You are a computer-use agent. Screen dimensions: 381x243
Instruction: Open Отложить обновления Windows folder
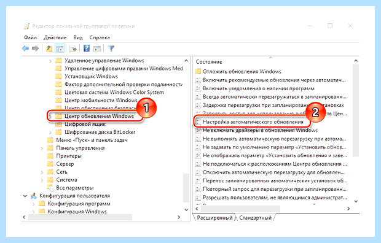[x=242, y=72]
